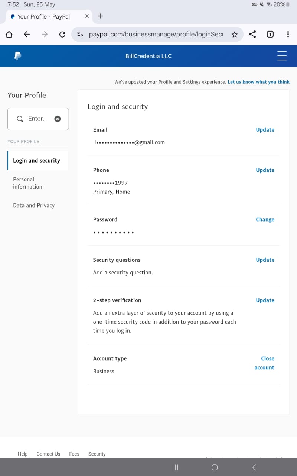Bookmark this page with star icon
The image size is (297, 476).
(235, 35)
